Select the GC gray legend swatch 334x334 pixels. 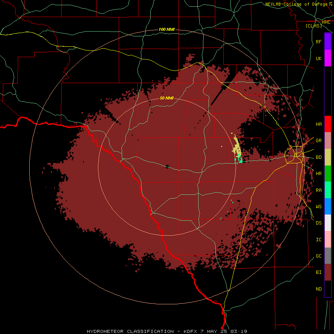(x=328, y=256)
